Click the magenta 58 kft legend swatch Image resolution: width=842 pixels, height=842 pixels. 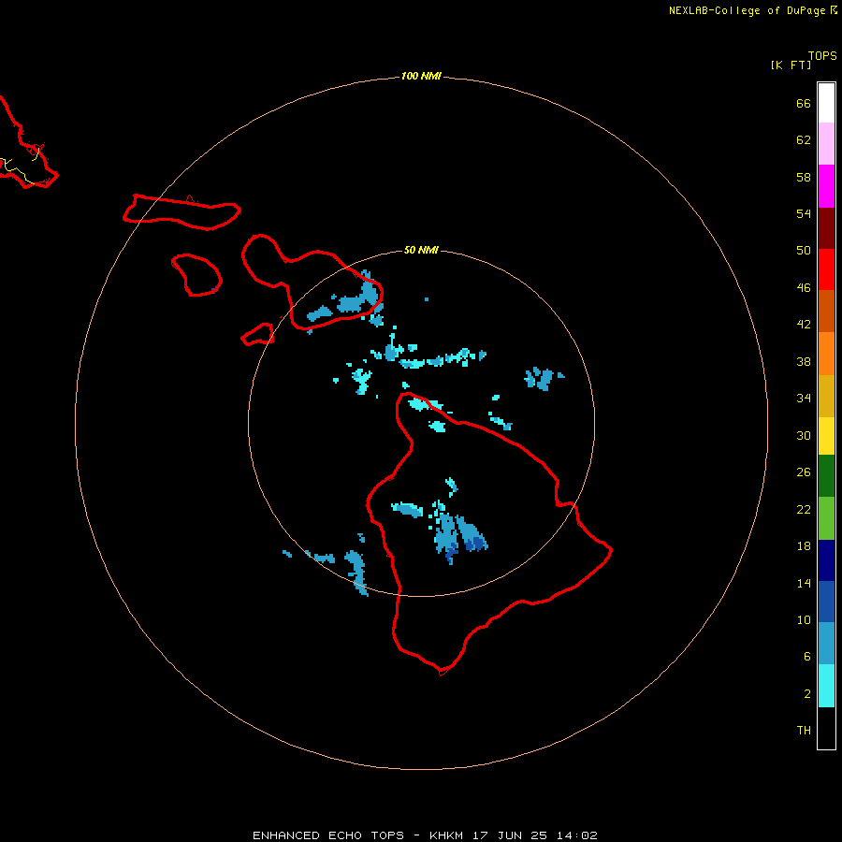coord(826,186)
